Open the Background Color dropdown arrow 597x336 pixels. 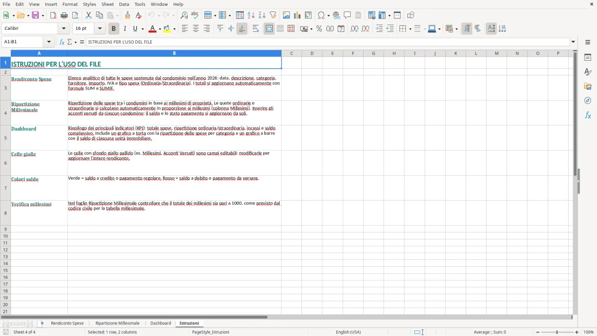(x=174, y=29)
